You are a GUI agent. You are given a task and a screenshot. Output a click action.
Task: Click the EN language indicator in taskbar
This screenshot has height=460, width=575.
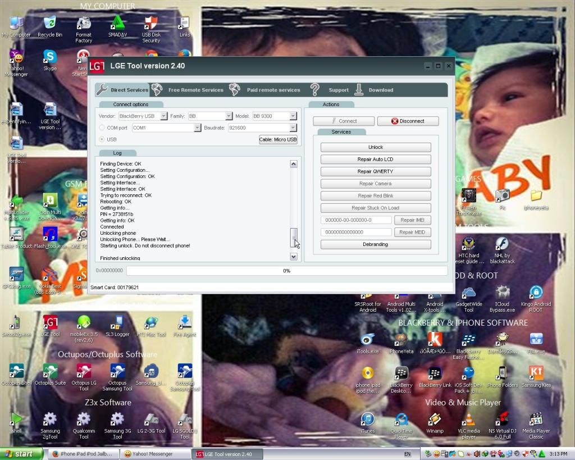coord(408,454)
